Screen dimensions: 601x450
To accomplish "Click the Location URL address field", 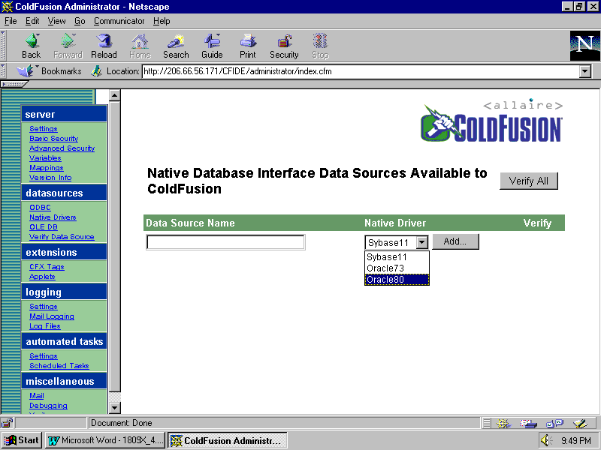I will pos(361,71).
